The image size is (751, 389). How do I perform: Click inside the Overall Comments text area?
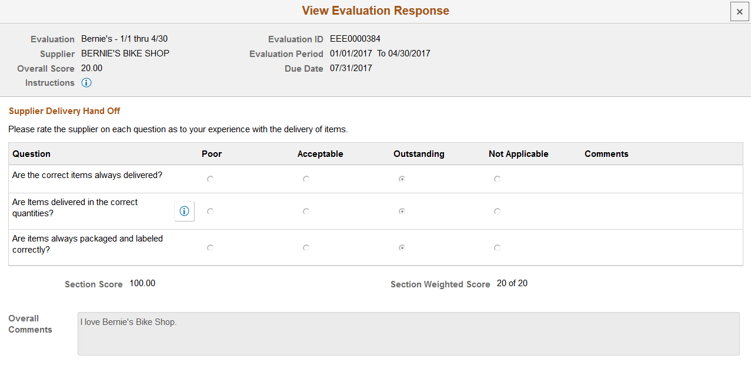click(408, 333)
